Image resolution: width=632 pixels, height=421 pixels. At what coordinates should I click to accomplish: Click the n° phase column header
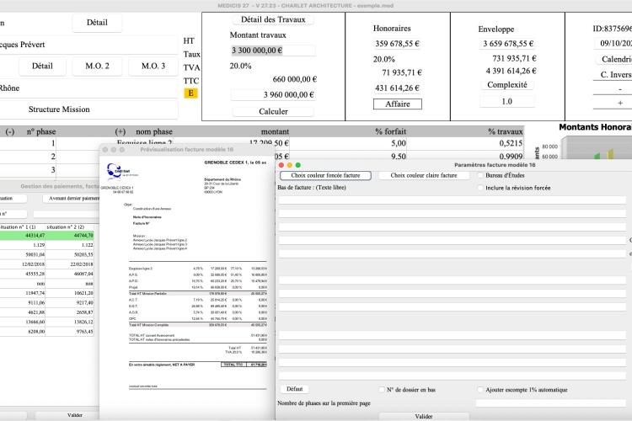(41, 131)
